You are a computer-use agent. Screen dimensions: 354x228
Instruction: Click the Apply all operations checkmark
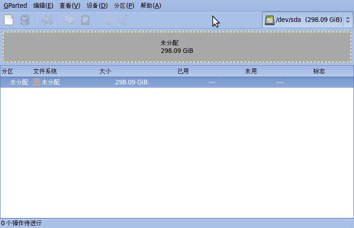pyautogui.click(x=123, y=20)
